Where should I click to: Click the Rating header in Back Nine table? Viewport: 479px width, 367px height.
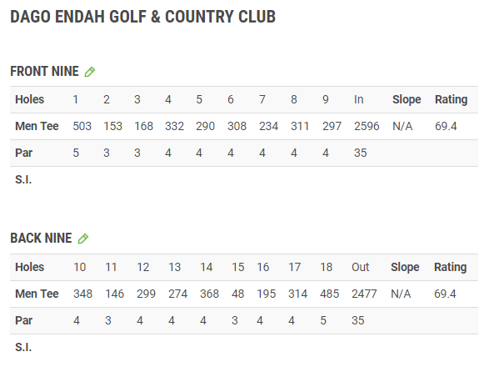tap(451, 267)
